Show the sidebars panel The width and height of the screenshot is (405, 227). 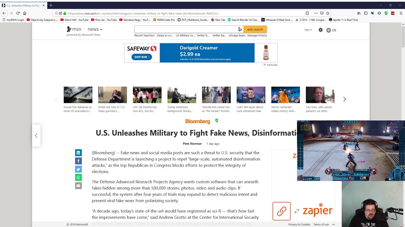366,13
